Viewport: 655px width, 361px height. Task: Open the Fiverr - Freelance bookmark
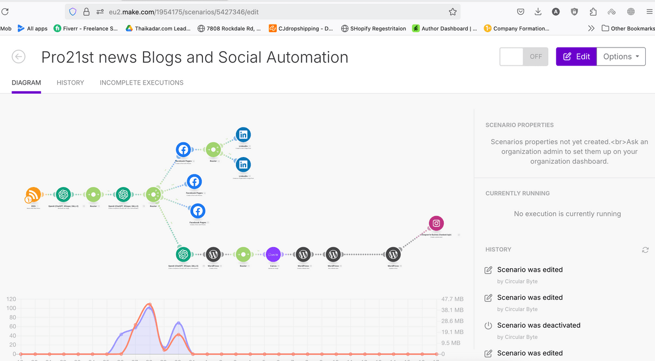click(86, 28)
